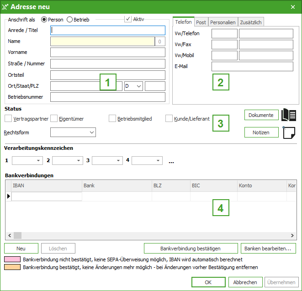Click the Bankverbindung bestätigen button

coord(191,249)
